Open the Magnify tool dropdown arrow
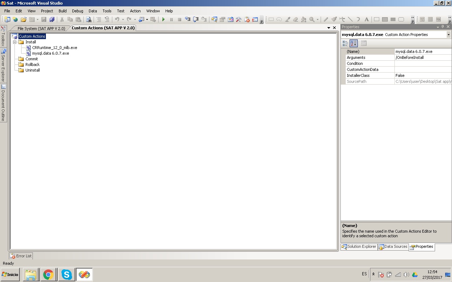The height and width of the screenshot is (282, 452). click(317, 20)
